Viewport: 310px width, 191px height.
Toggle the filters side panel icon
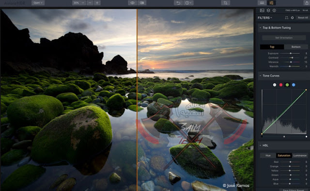271,3
